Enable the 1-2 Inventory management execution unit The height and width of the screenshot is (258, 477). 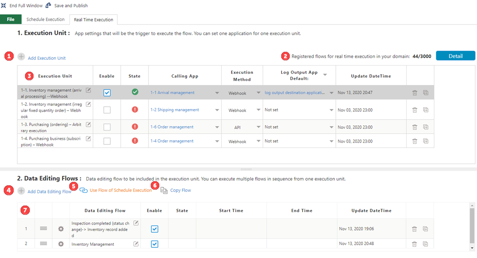(x=107, y=110)
